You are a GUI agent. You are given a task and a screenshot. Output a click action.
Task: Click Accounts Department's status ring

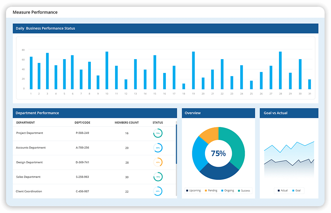point(158,148)
